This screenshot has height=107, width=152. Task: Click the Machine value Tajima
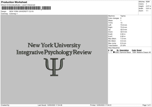(123, 16)
